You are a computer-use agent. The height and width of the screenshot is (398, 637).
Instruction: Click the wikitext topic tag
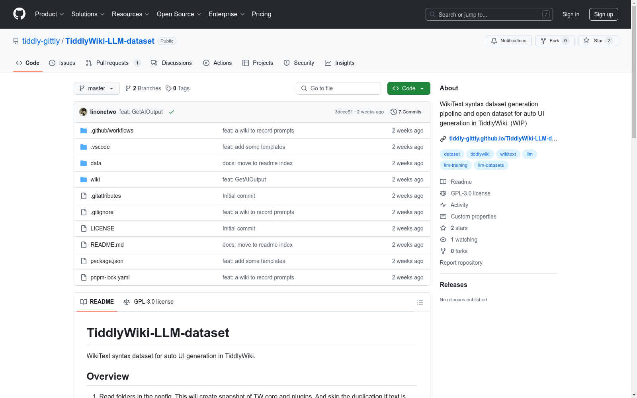click(508, 154)
